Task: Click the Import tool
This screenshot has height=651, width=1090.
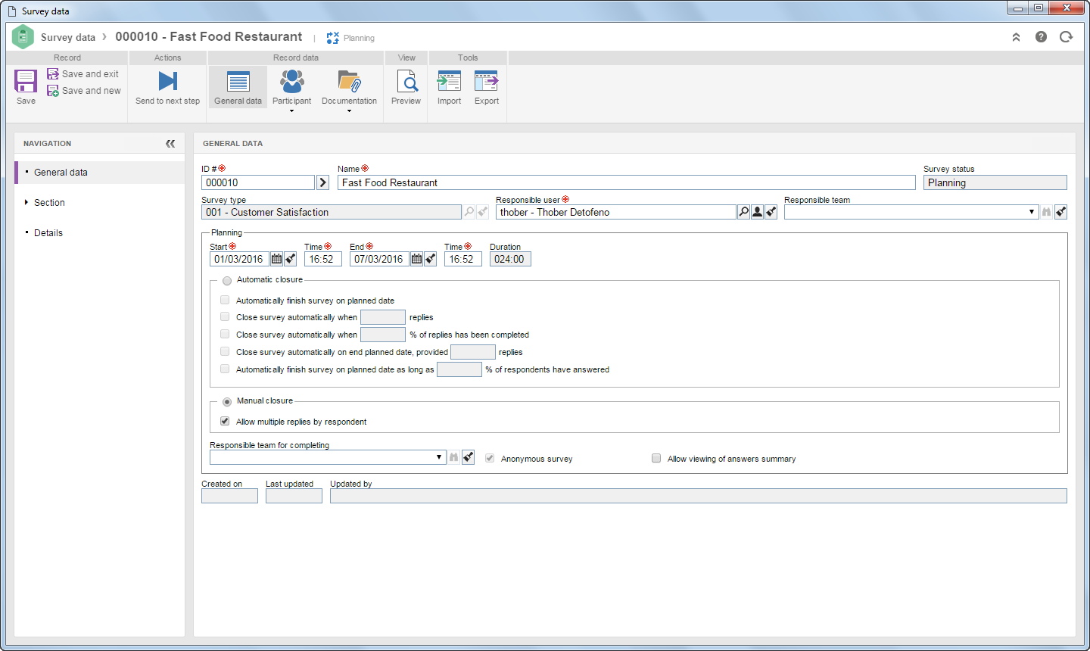Action: 449,86
